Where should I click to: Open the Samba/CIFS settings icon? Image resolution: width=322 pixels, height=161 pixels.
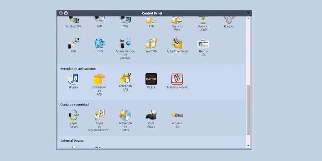[74, 21]
